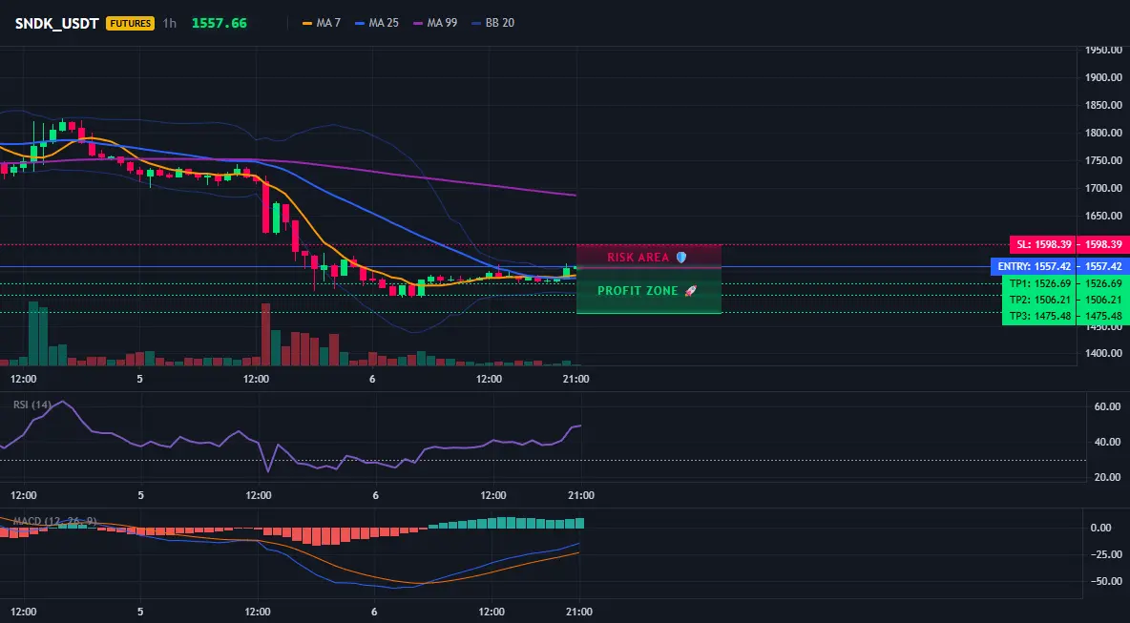This screenshot has height=623, width=1130.
Task: Click 20.00 on the RSI axis
Action: click(x=1108, y=477)
